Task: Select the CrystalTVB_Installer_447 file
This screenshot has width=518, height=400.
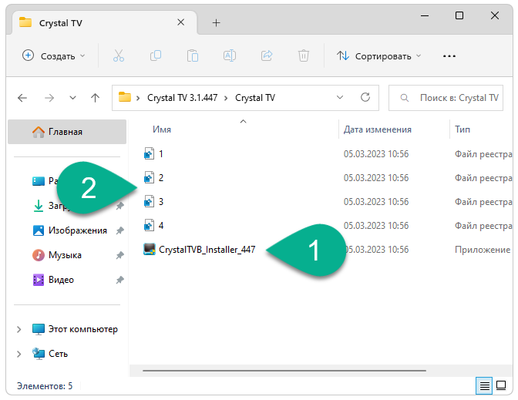Action: click(207, 249)
